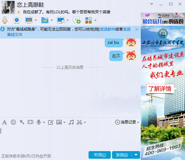Record a voice message with mic icon
Screen dimensions: 185x160
click(x=39, y=122)
